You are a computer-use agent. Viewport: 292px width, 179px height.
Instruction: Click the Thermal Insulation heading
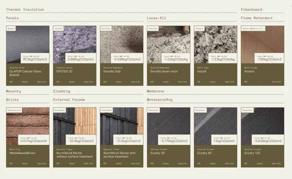coord(25,9)
